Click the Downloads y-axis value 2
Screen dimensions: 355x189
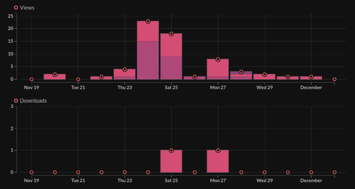(x=12, y=128)
